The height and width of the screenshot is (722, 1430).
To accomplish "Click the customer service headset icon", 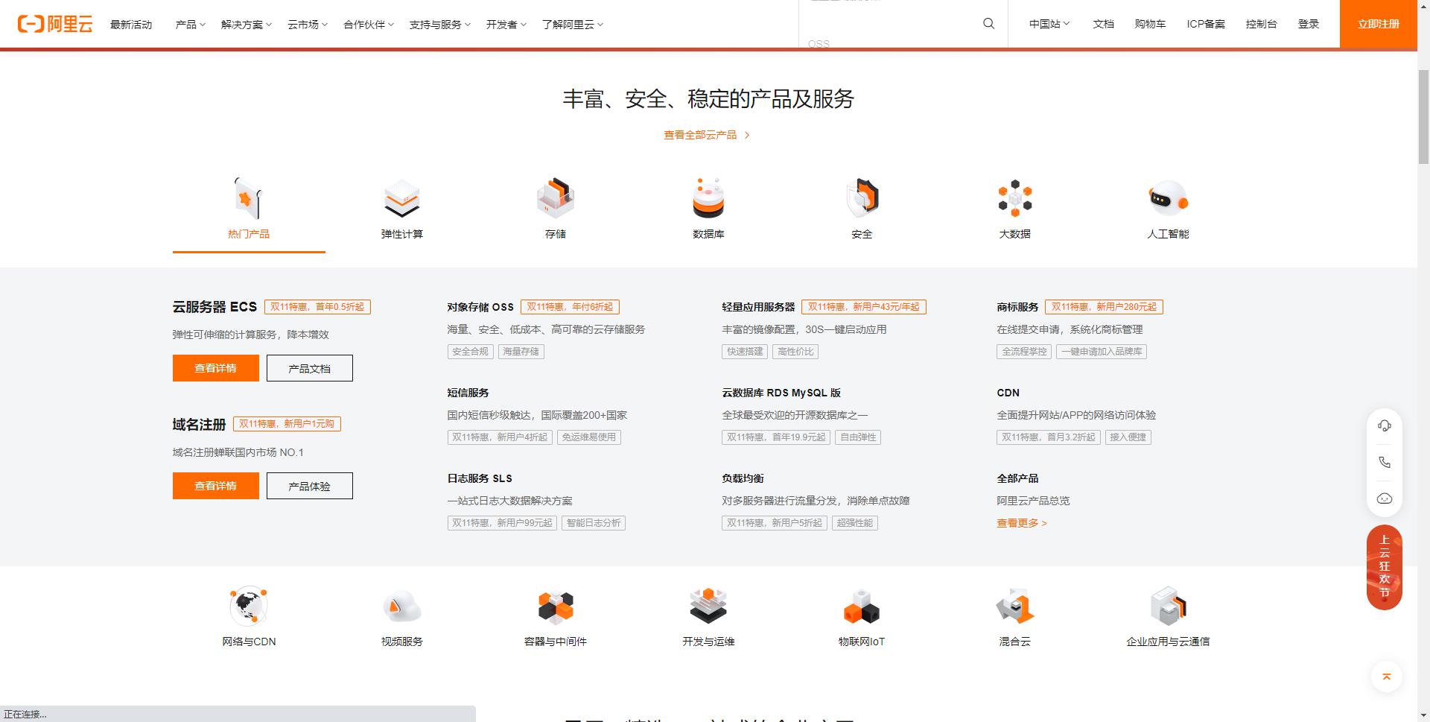I will [x=1385, y=425].
